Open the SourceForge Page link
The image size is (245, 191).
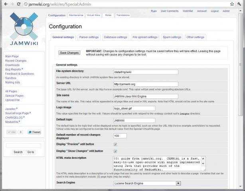(x=18, y=113)
